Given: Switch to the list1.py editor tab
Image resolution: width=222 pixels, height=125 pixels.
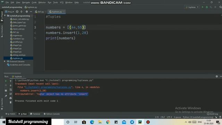Looking at the screenshot, I should 40,12.
